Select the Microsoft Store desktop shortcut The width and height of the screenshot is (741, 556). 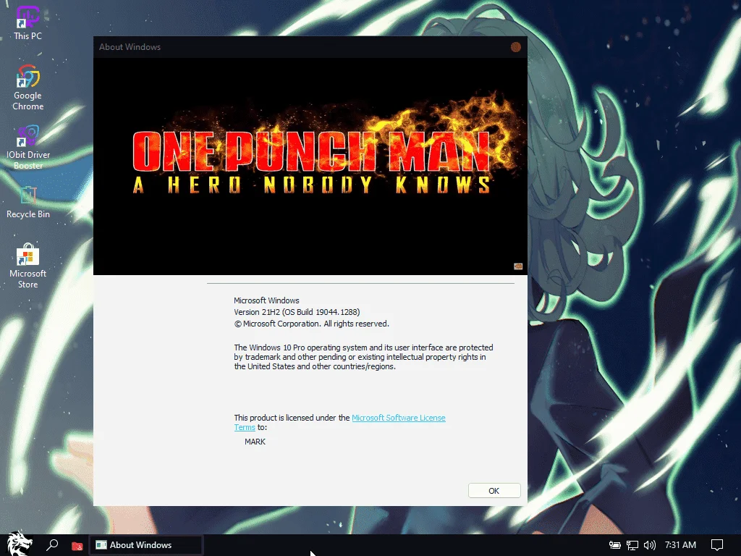coord(27,266)
